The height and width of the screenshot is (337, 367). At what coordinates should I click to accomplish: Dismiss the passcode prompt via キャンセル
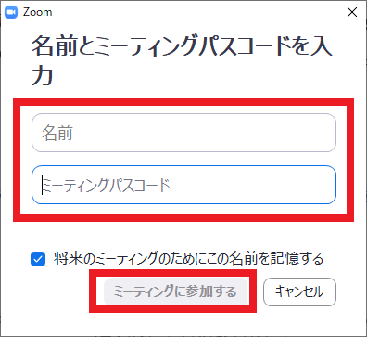tap(299, 292)
